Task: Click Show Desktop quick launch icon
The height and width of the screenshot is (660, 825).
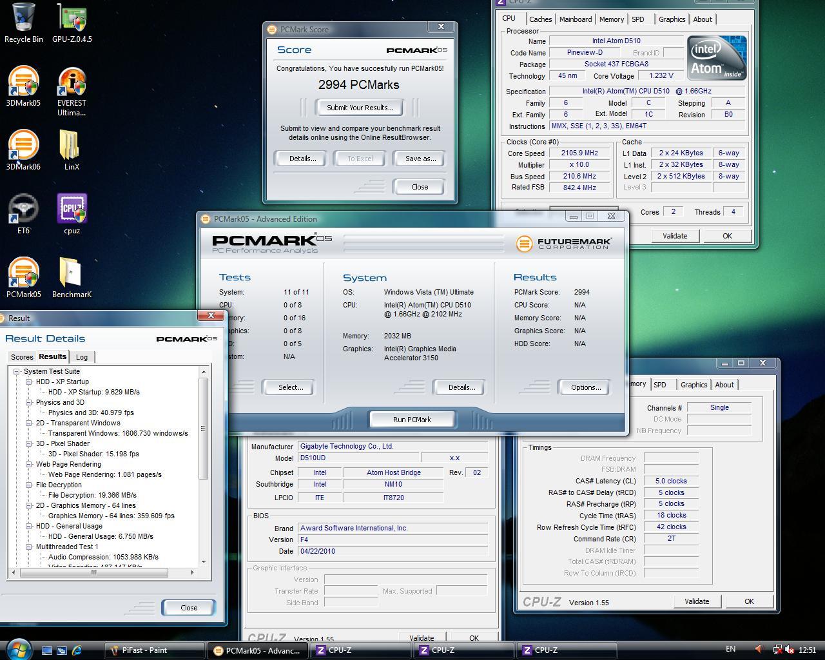Action: [47, 650]
